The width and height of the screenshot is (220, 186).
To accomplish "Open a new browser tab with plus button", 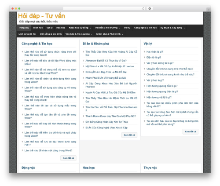I will point(209,10).
